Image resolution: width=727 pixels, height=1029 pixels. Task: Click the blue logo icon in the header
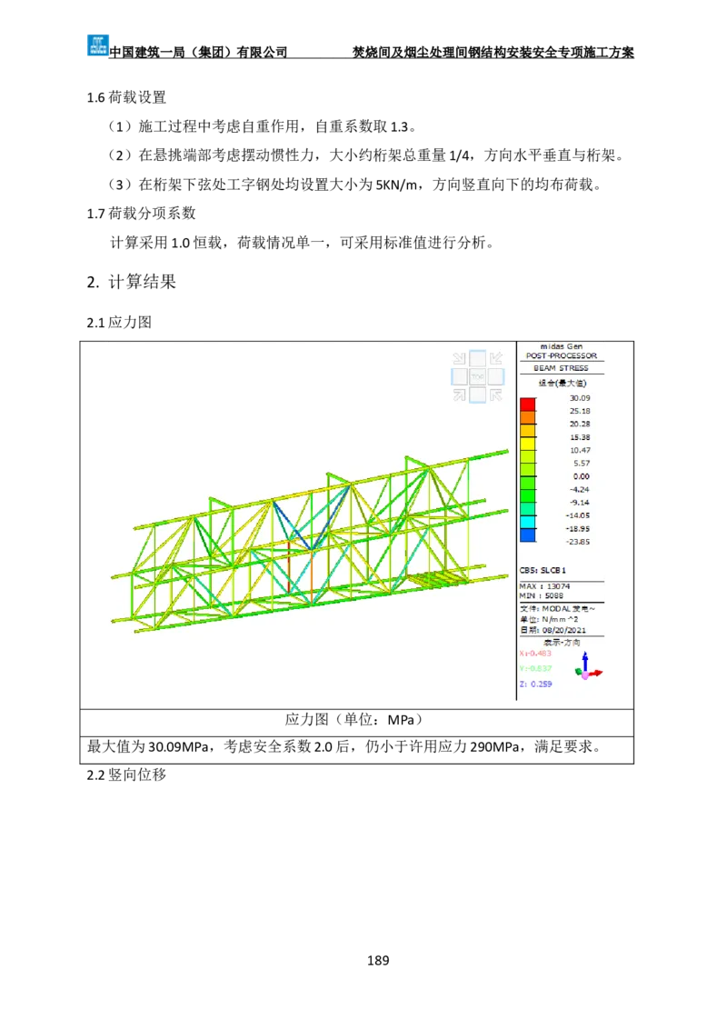98,44
